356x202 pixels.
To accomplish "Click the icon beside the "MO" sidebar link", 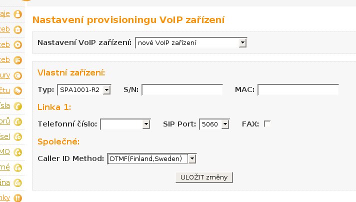I will tap(18, 152).
